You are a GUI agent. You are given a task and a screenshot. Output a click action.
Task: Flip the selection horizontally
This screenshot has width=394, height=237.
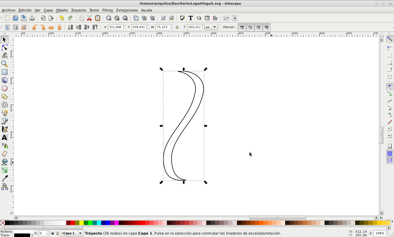click(51, 27)
